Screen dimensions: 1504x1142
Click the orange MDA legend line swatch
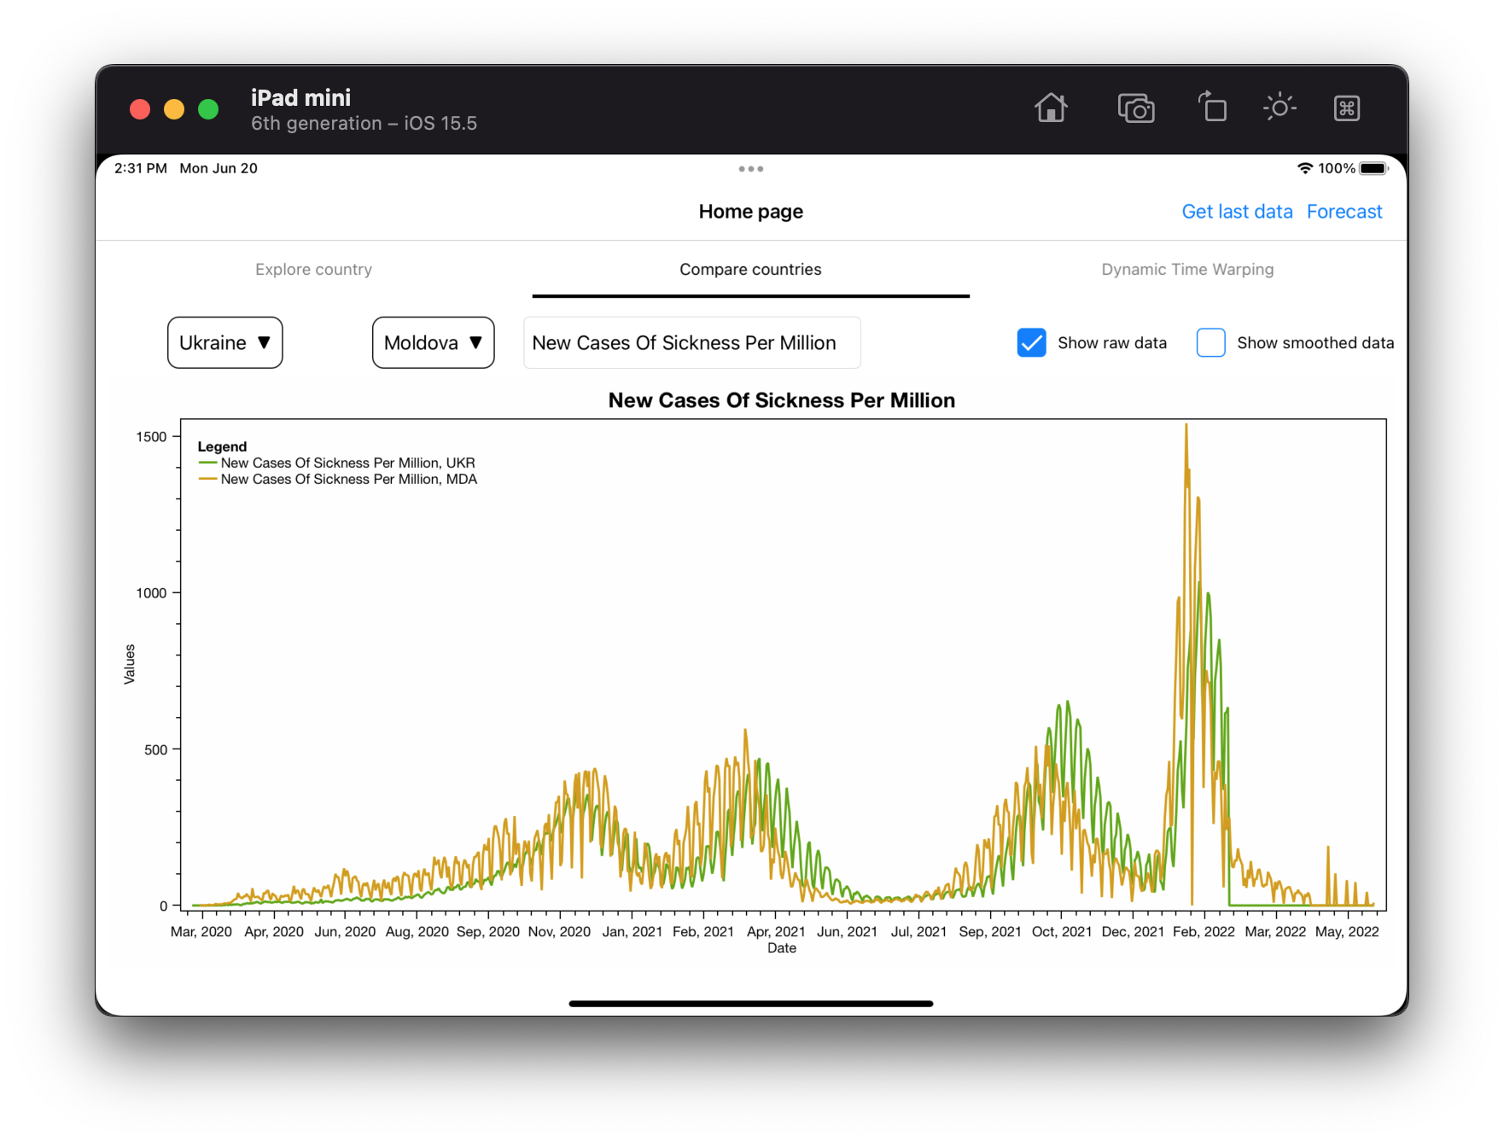207,480
